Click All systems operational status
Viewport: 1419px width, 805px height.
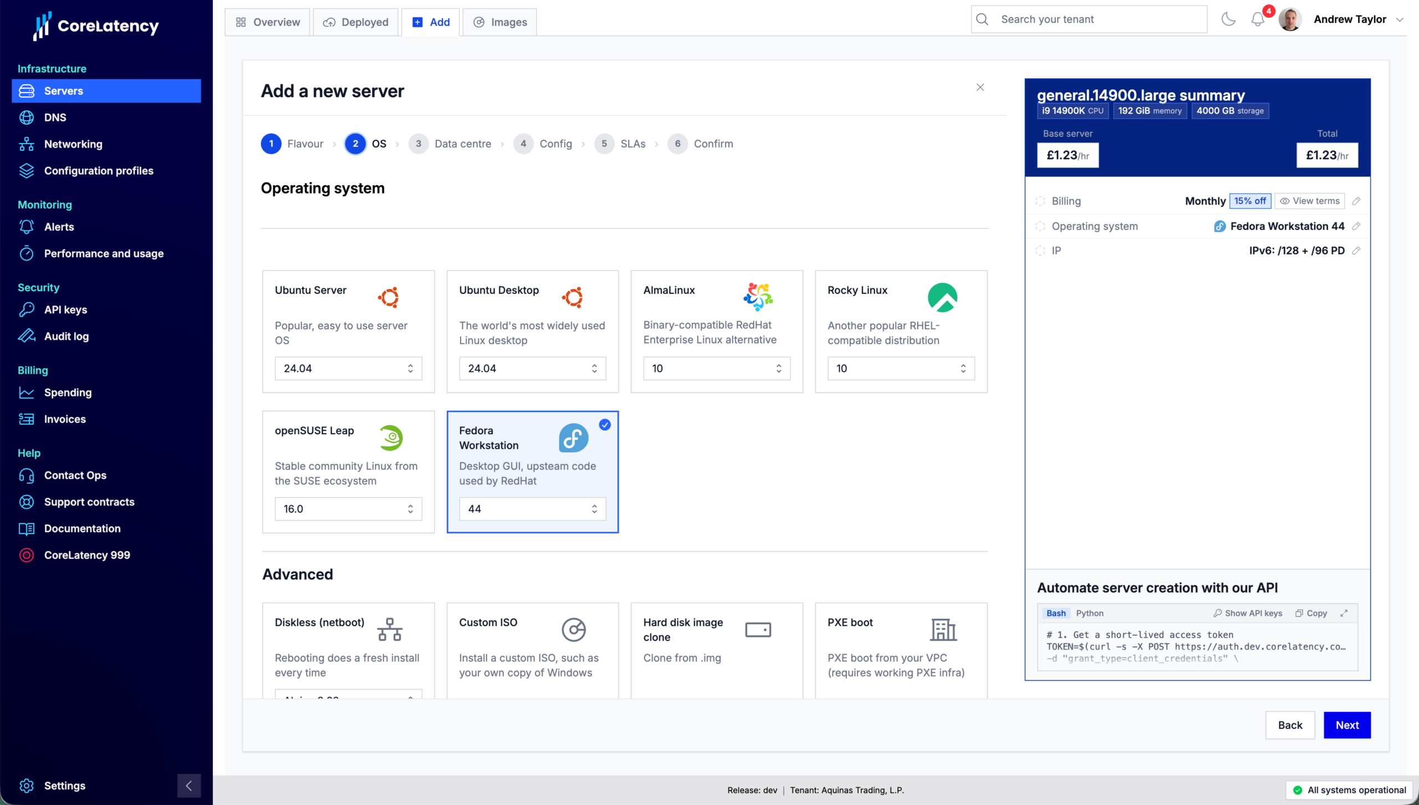pos(1349,790)
